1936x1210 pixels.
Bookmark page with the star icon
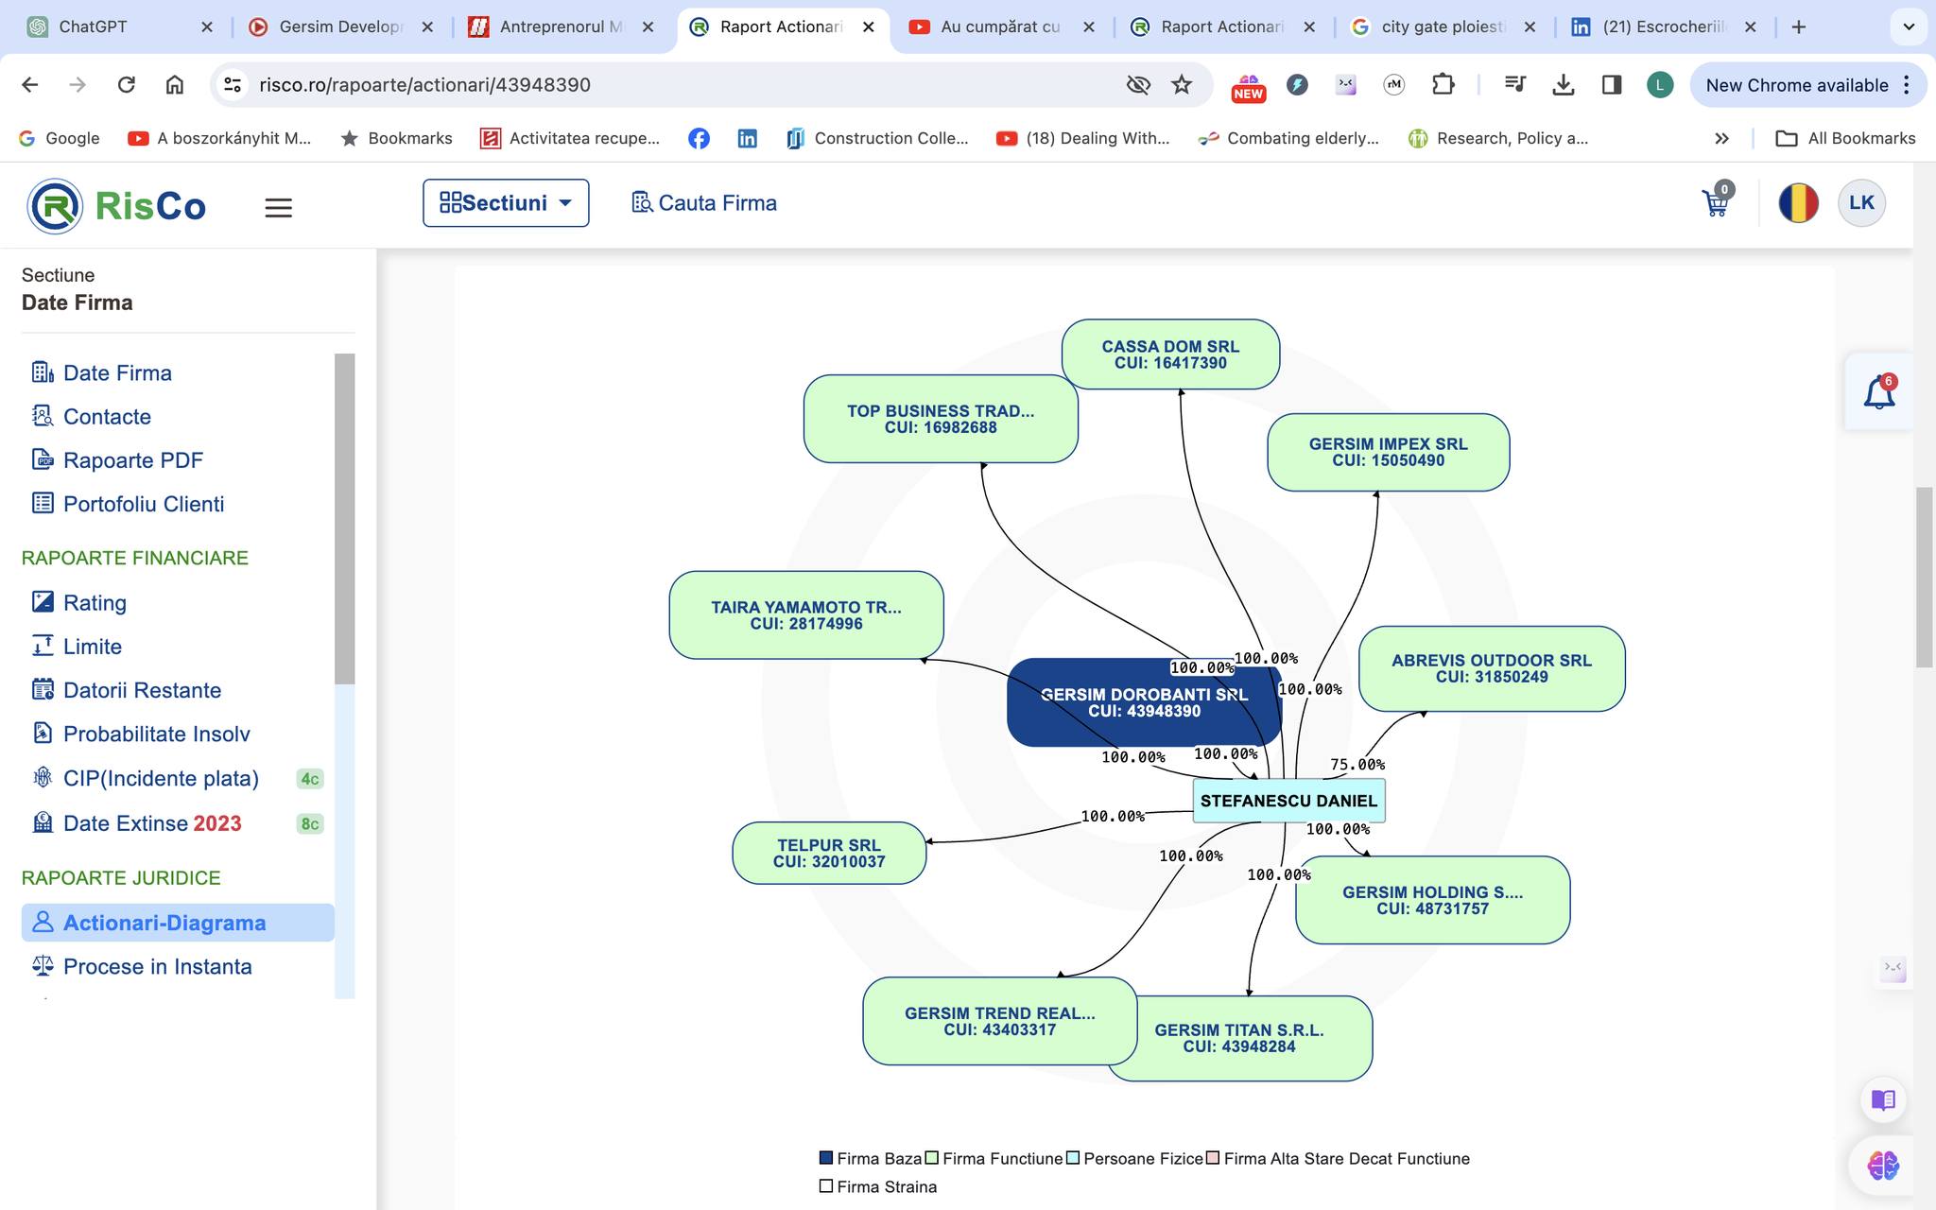[1182, 85]
